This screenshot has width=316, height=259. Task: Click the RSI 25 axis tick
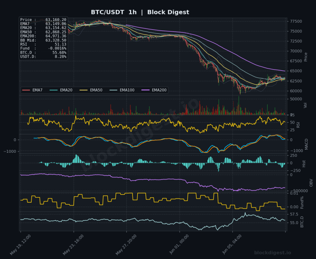pos(292,130)
